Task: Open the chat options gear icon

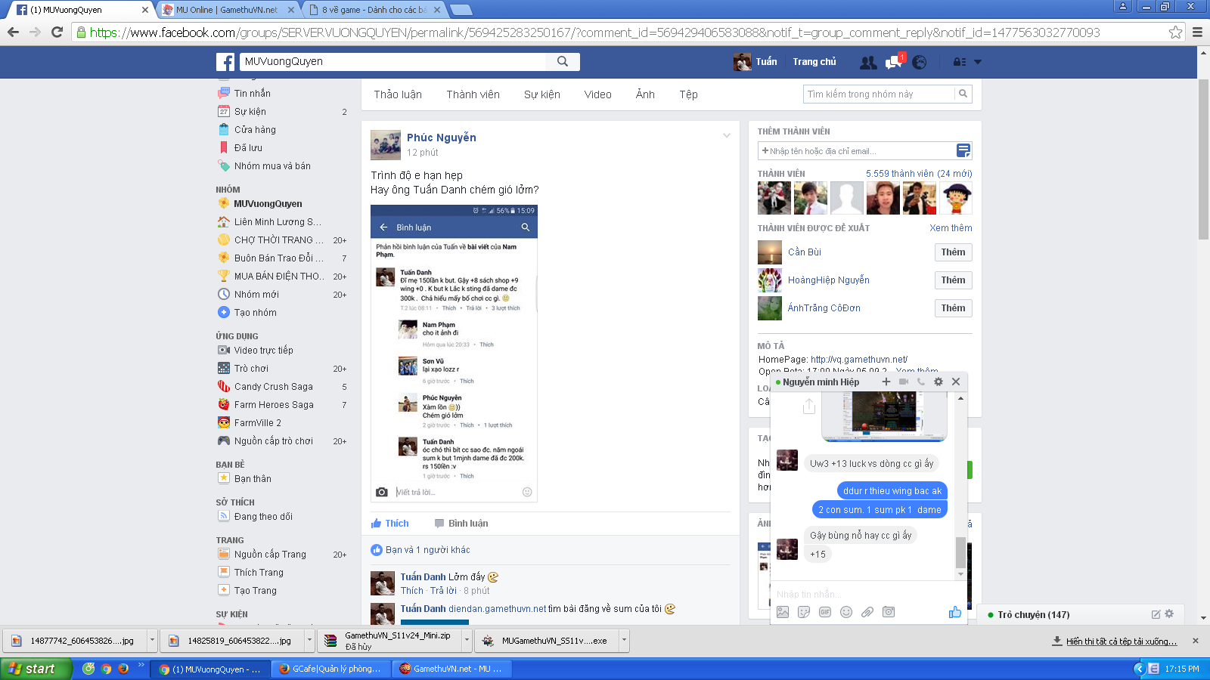Action: pyautogui.click(x=939, y=382)
